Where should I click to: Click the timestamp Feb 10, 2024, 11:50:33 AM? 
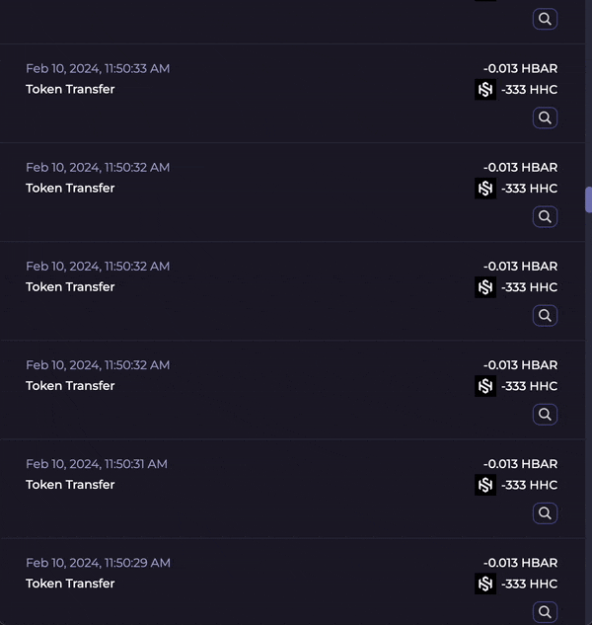[98, 68]
